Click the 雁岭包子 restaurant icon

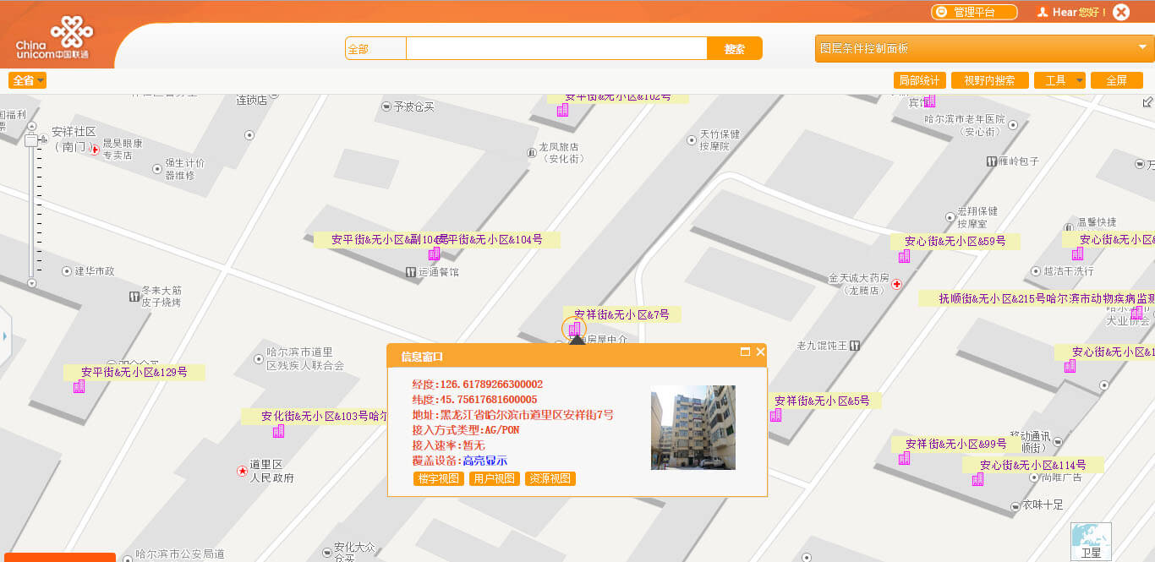tap(991, 161)
